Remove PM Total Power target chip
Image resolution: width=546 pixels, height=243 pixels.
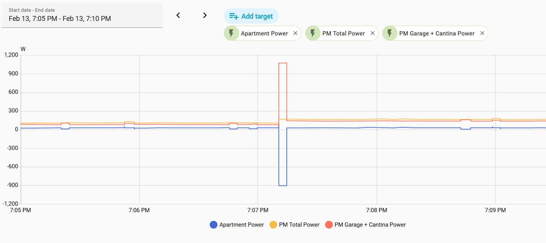click(372, 33)
